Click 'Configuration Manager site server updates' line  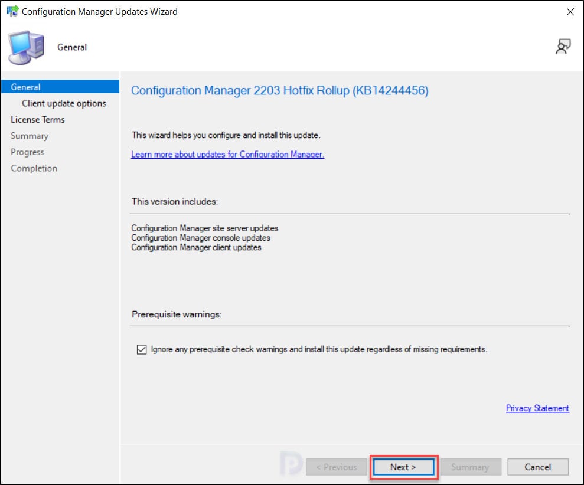pos(204,228)
